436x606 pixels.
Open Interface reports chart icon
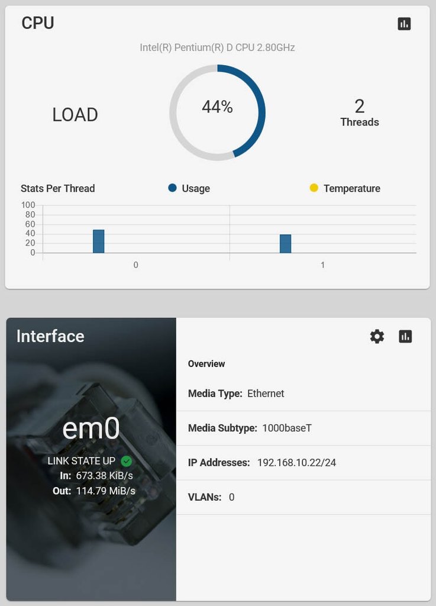coord(405,337)
